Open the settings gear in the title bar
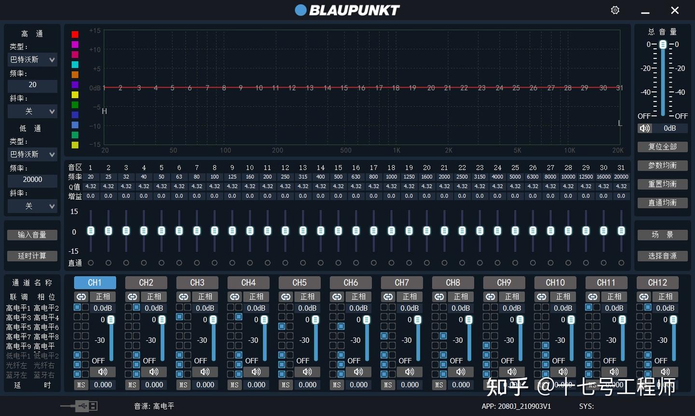The height and width of the screenshot is (416, 695). click(615, 10)
